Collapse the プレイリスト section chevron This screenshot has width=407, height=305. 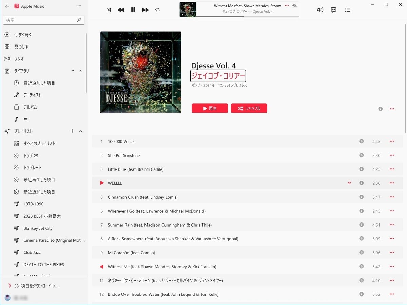click(81, 131)
